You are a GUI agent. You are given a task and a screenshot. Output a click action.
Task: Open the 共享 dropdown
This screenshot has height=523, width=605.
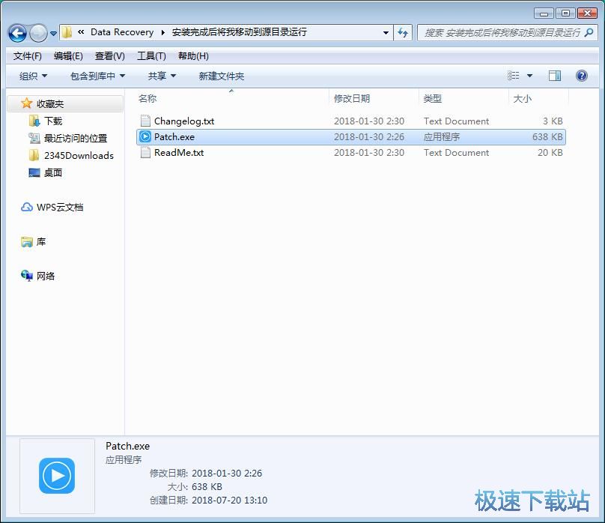pos(162,76)
